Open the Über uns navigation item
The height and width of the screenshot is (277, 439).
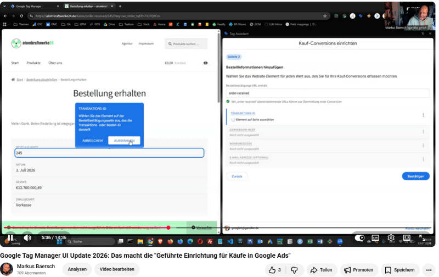[x=55, y=63]
